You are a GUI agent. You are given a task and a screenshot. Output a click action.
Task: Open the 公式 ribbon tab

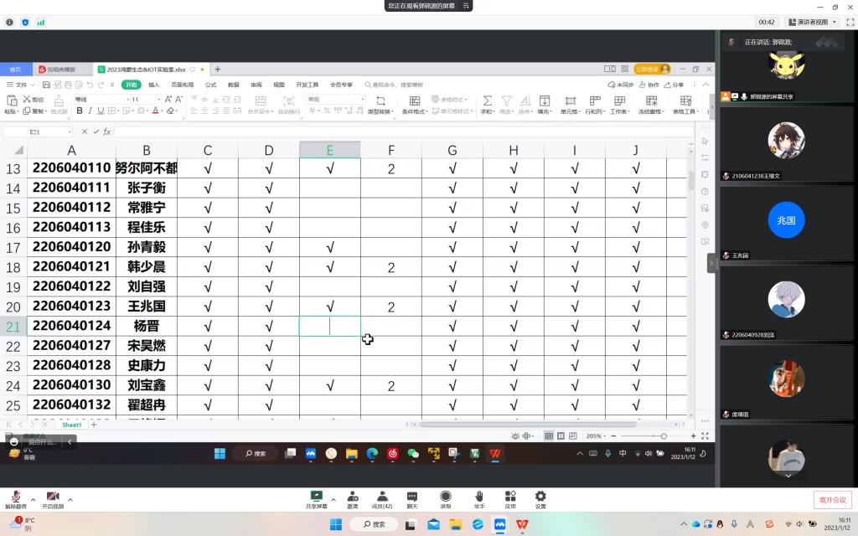pyautogui.click(x=210, y=85)
